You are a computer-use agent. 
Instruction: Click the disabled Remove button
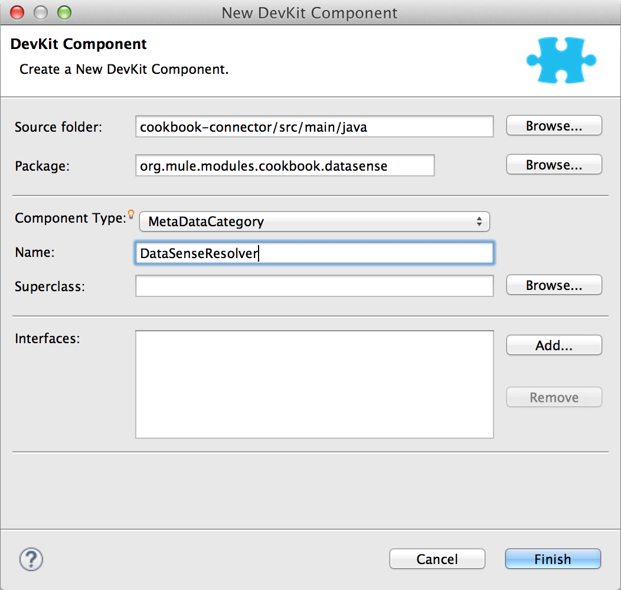(x=553, y=397)
